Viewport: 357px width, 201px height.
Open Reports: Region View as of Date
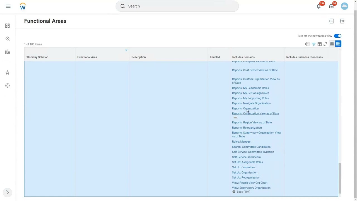coord(252,123)
